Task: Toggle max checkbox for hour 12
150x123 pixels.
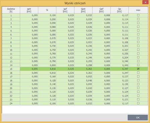Action: click(x=138, y=57)
